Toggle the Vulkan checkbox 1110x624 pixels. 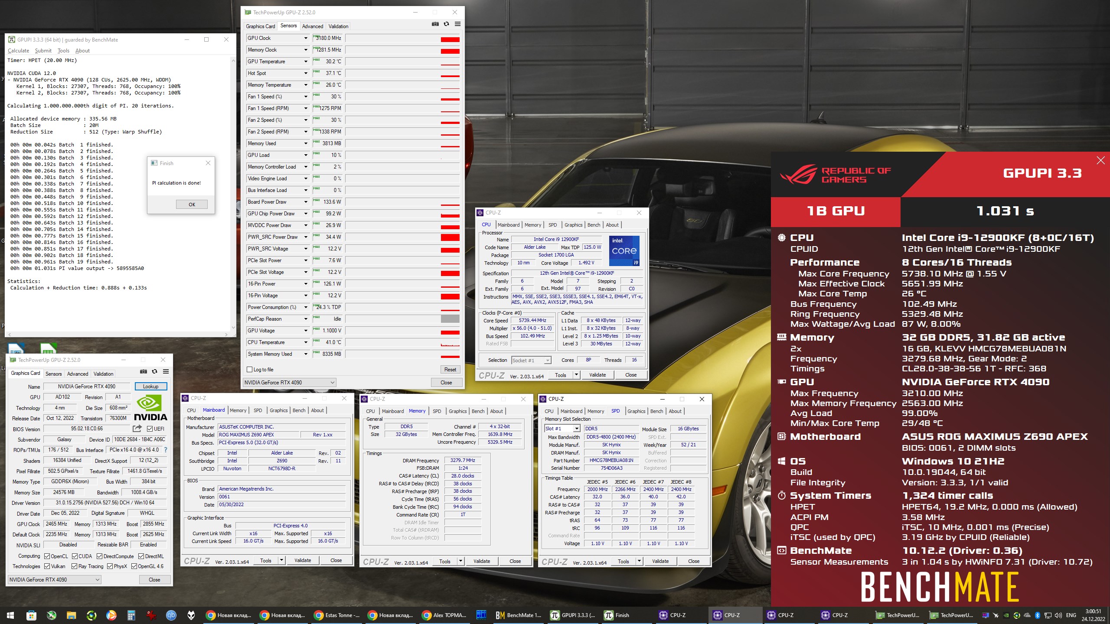pos(47,566)
